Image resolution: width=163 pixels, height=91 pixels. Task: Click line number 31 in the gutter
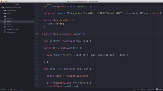[x=37, y=69]
